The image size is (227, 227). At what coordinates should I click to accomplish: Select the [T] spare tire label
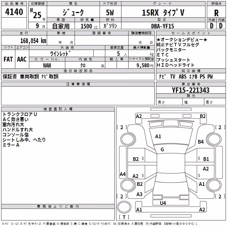124,217
